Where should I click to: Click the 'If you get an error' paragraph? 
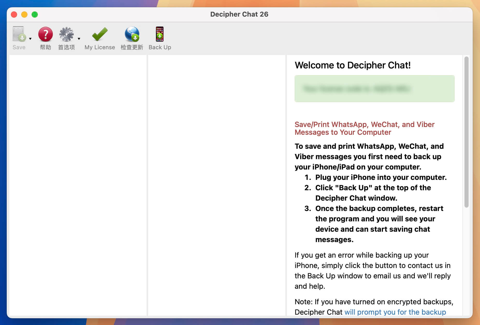[373, 271]
